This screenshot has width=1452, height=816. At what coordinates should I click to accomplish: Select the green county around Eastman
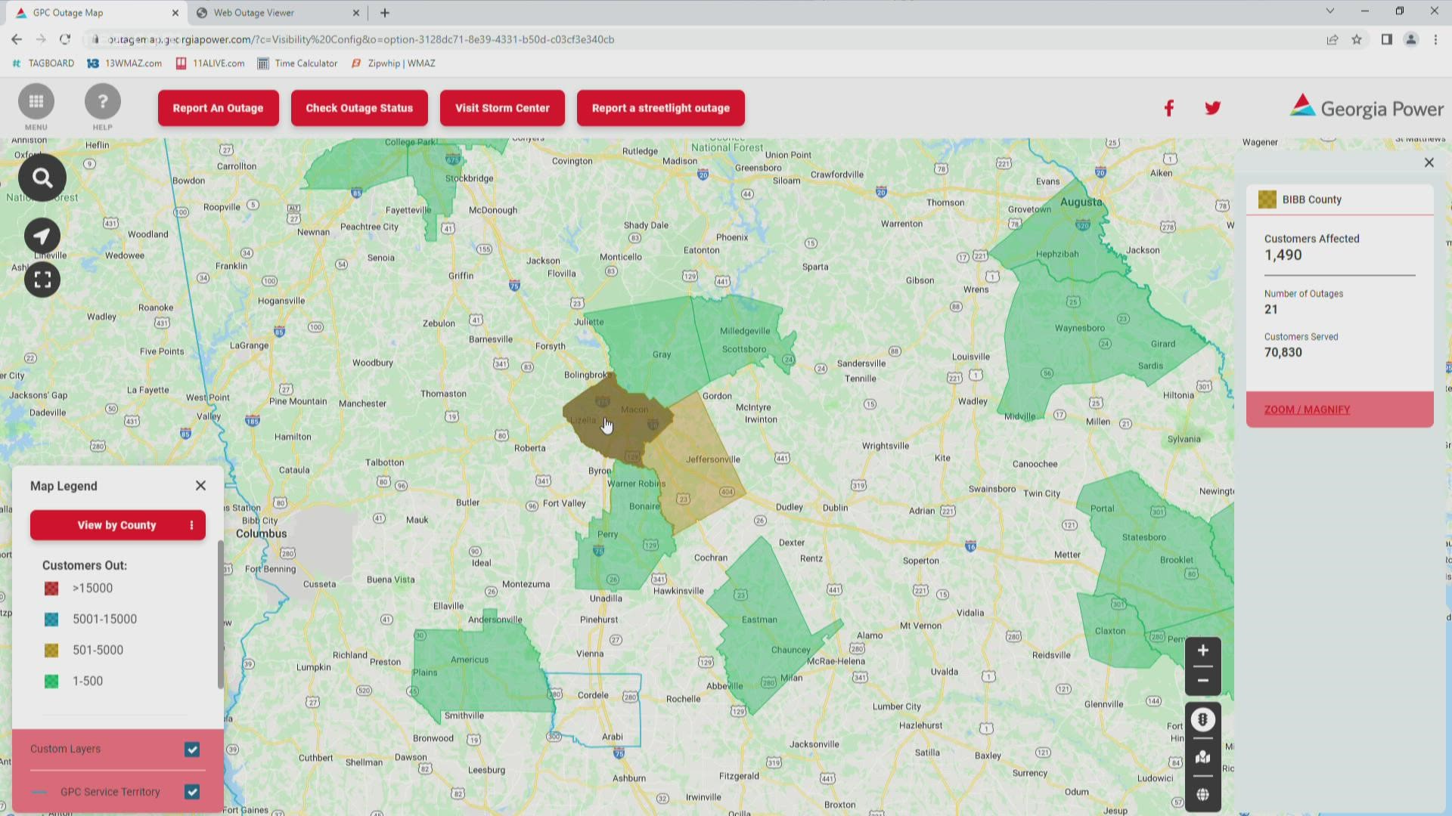[764, 627]
